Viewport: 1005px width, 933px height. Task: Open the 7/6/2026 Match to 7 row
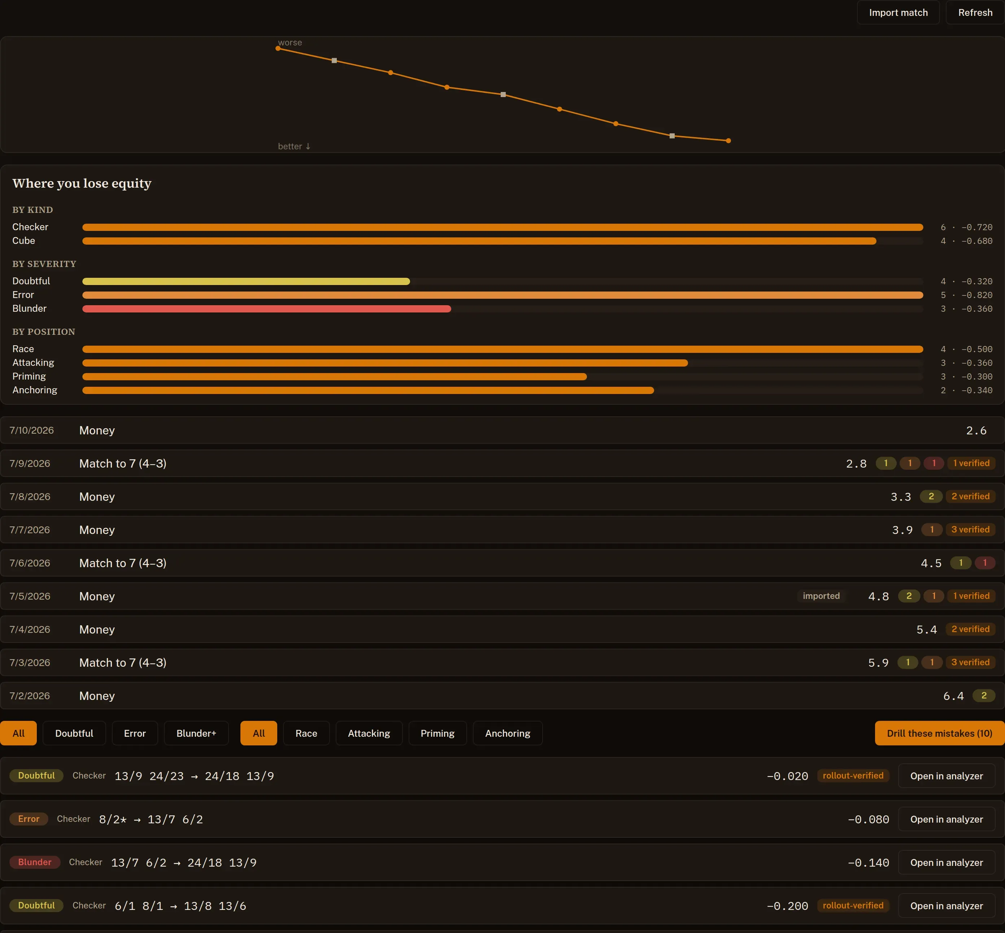coord(502,563)
